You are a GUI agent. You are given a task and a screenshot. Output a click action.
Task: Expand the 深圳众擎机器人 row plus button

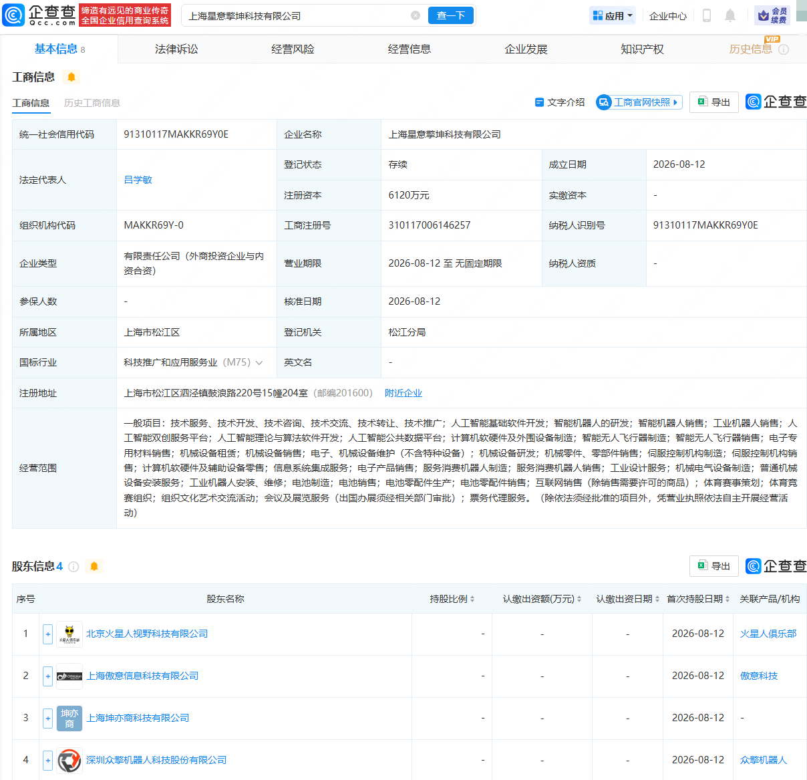[x=47, y=760]
